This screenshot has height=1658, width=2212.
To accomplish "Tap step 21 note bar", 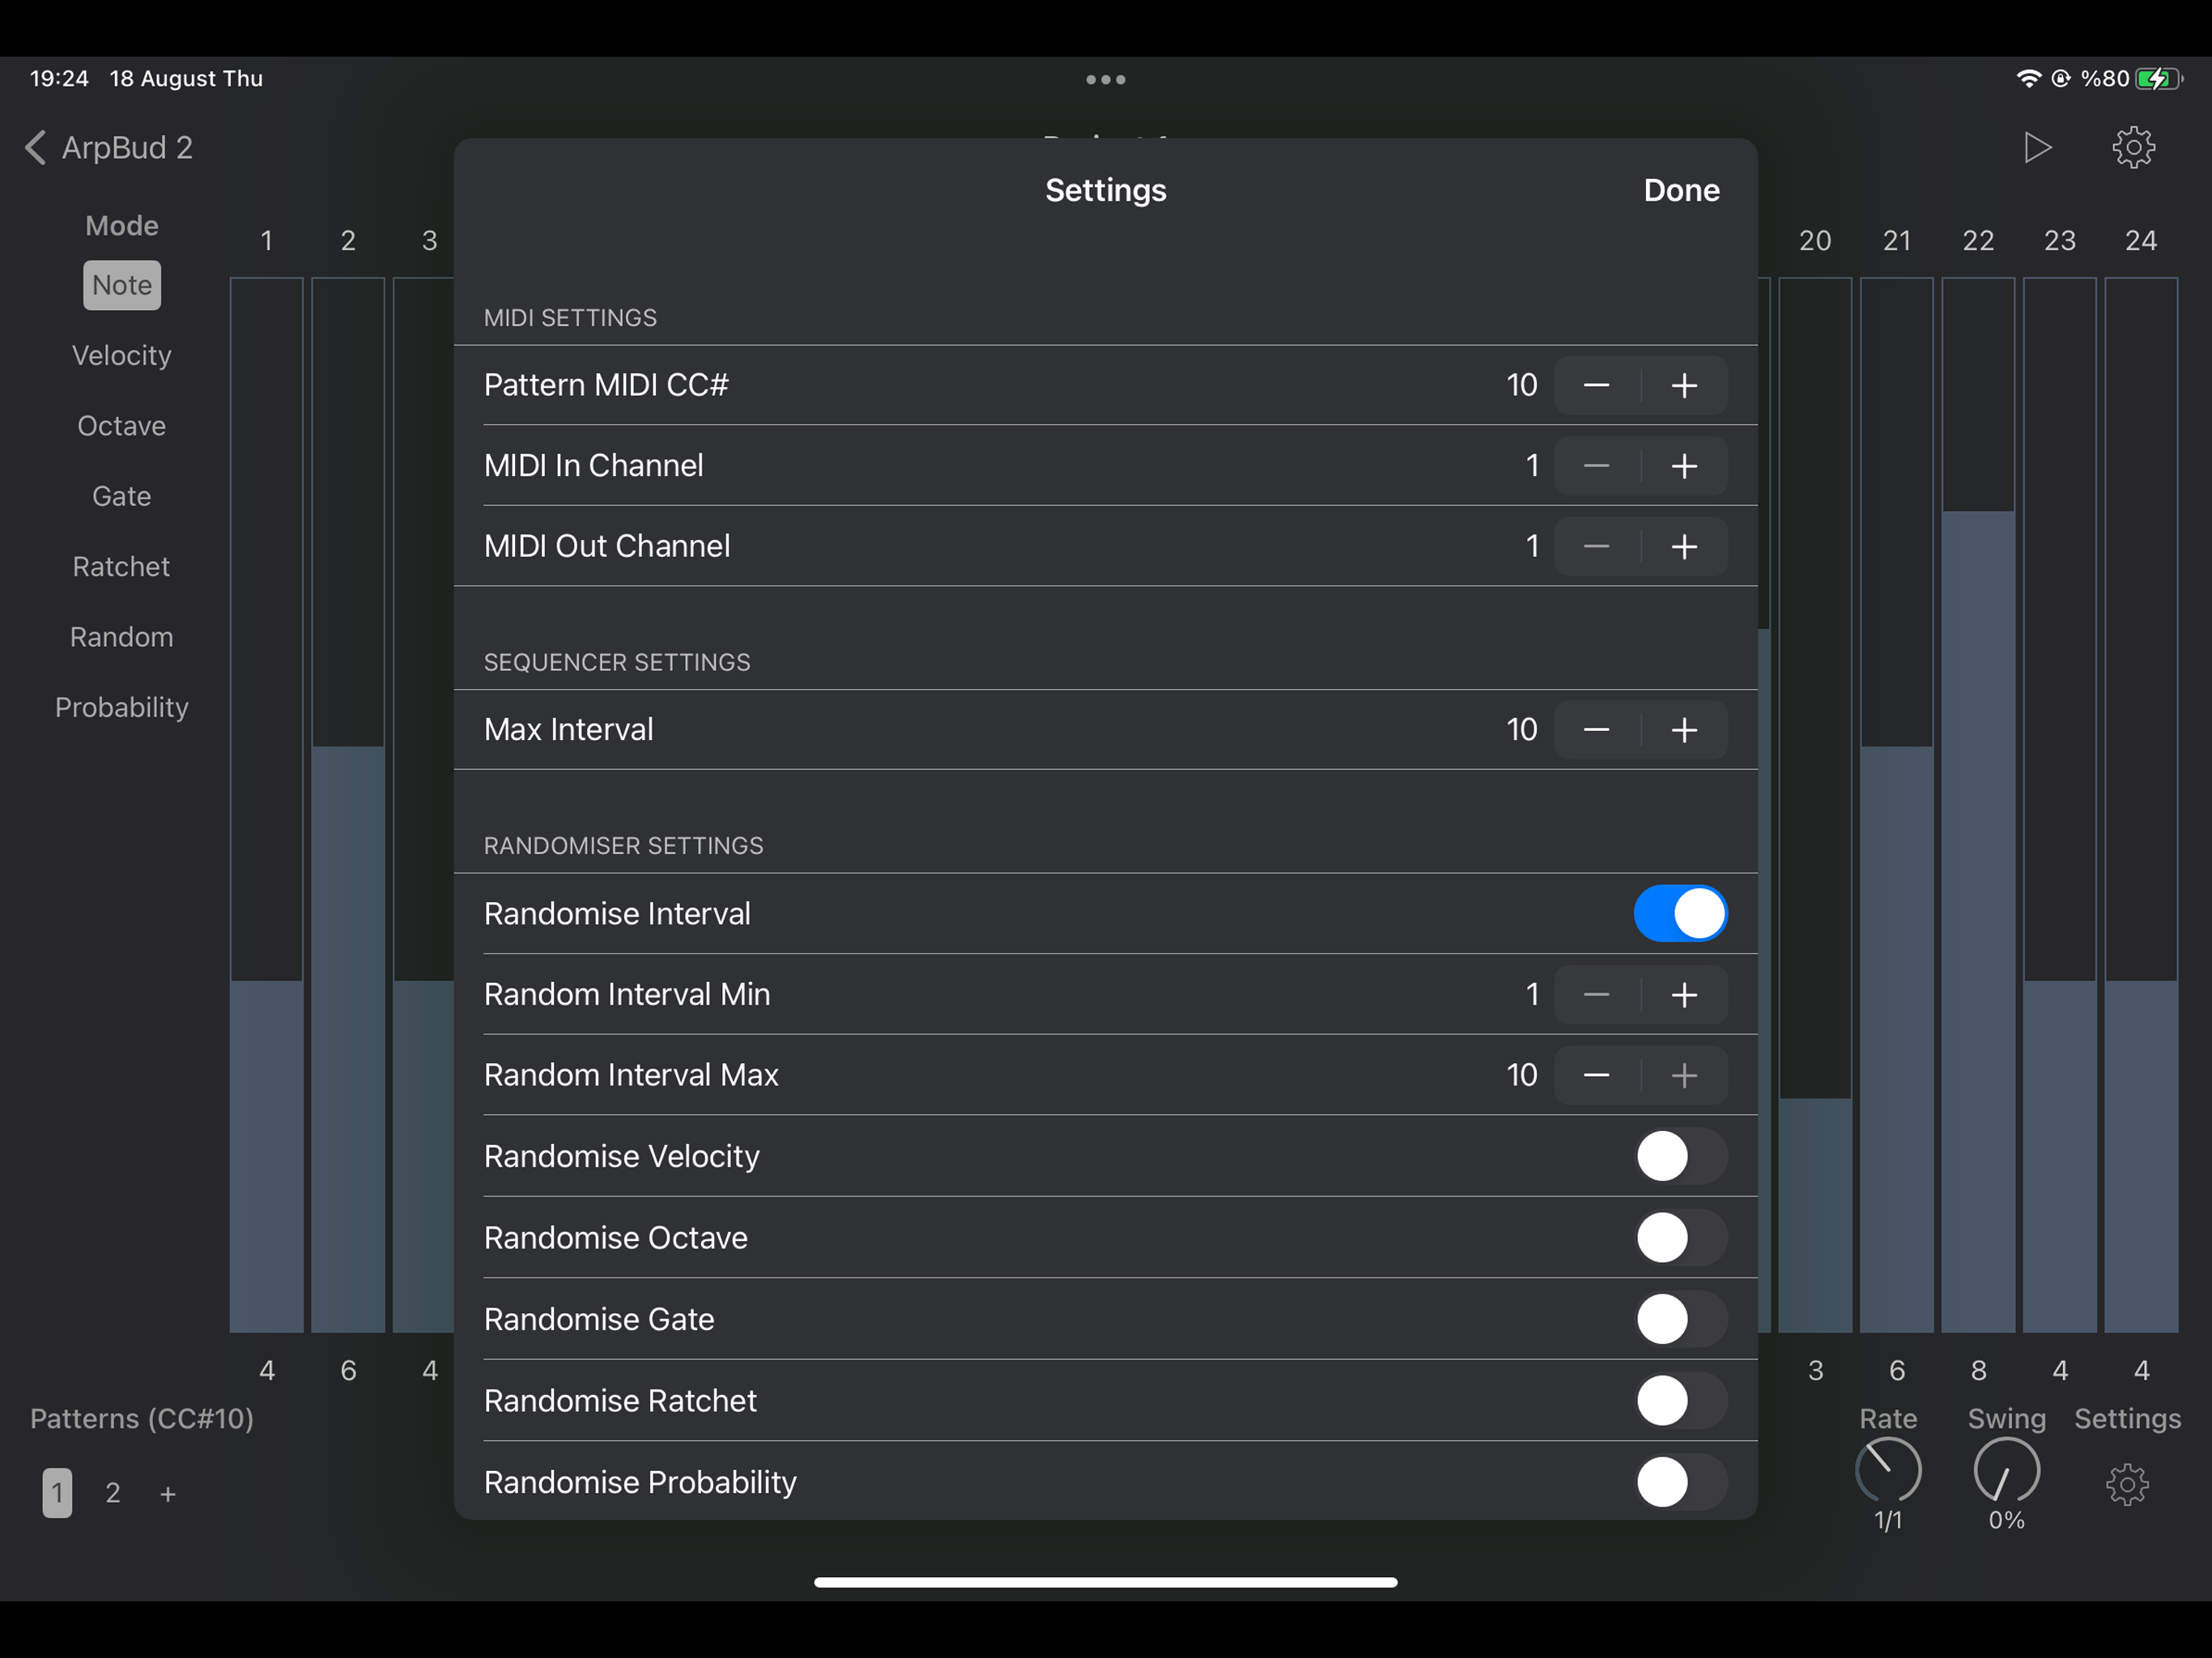I will pyautogui.click(x=1897, y=805).
